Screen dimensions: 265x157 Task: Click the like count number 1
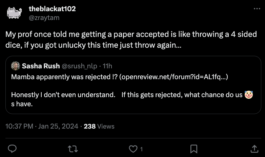(141, 149)
